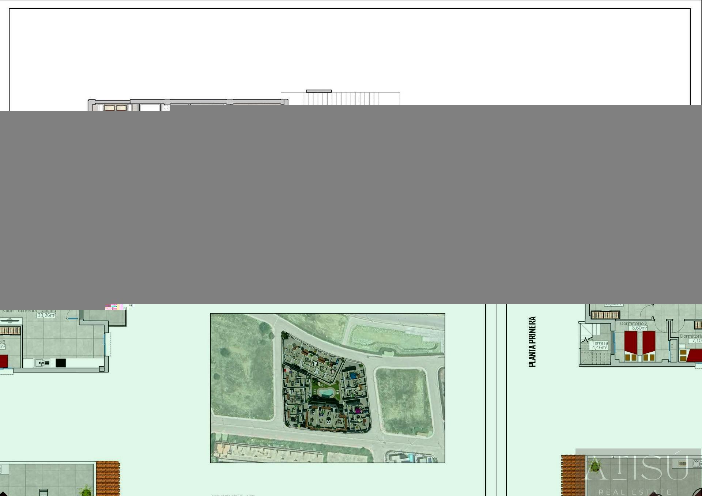Click the orange brick wall at bottom left

(x=108, y=479)
